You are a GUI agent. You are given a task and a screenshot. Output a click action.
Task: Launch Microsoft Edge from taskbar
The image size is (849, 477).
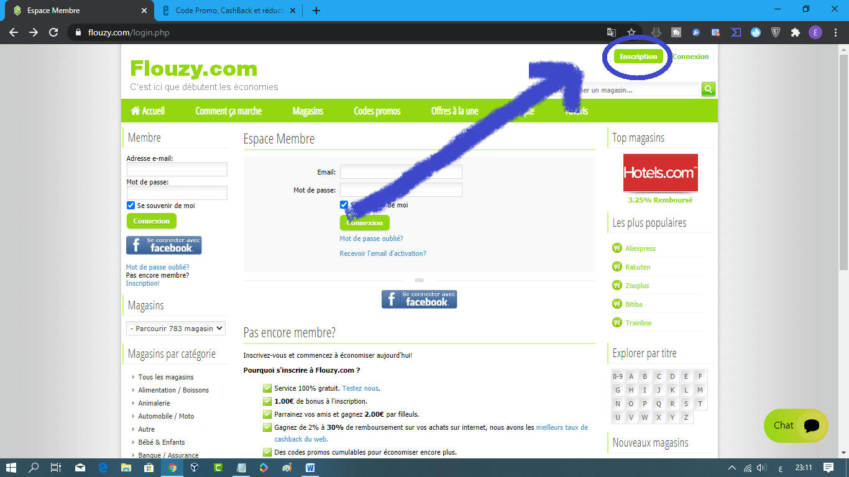tap(103, 468)
